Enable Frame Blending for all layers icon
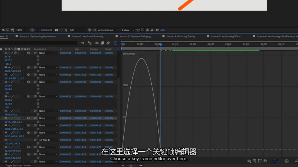The width and height of the screenshot is (298, 167). tap(102, 43)
